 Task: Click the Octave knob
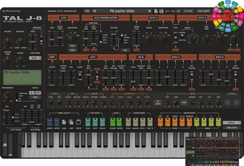[x=20, y=60]
